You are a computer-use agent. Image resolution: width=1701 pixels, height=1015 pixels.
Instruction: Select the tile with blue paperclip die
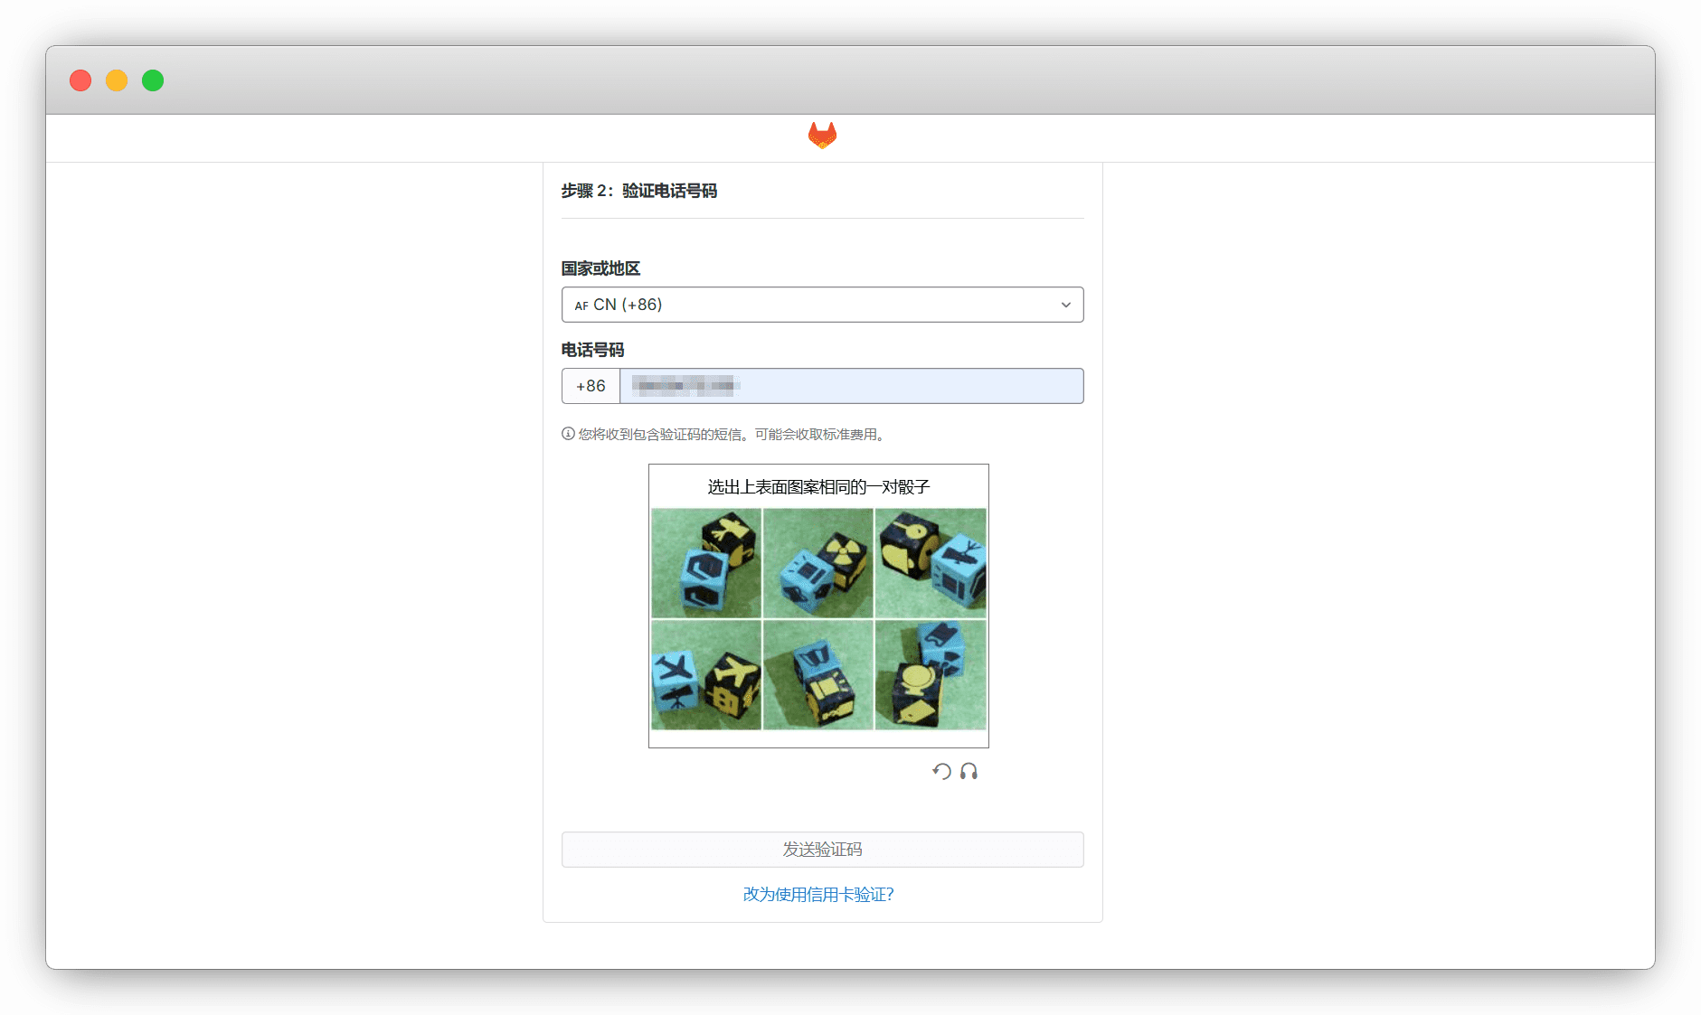(x=705, y=562)
